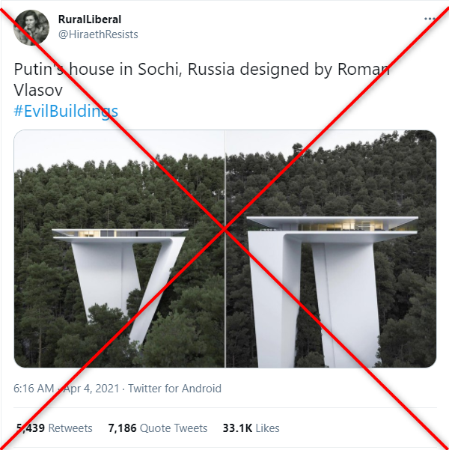Open RuralLiberal's profile picture avatar
Screen dimensions: 449x450
click(31, 28)
